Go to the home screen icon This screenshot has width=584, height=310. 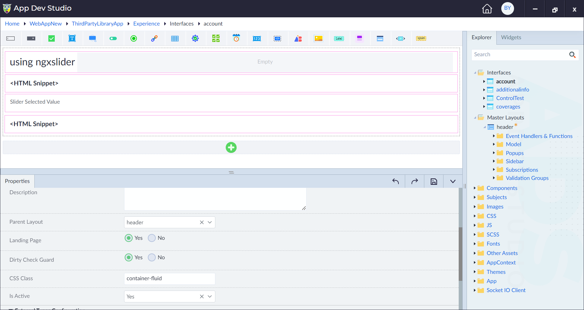click(x=487, y=9)
